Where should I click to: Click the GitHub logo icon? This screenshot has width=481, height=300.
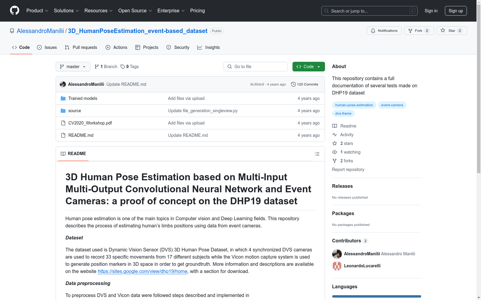click(x=14, y=10)
